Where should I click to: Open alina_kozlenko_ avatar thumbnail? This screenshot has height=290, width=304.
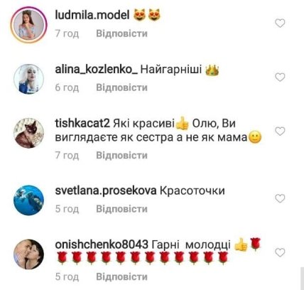coord(28,79)
